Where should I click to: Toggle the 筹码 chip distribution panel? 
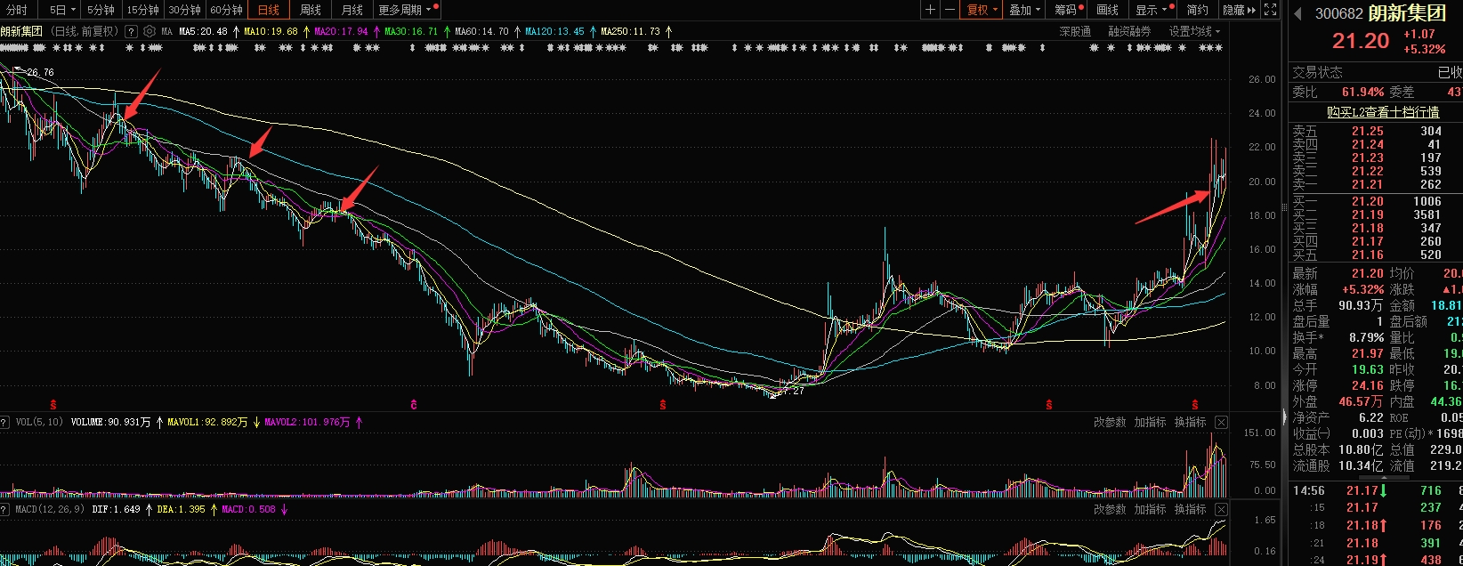1068,10
